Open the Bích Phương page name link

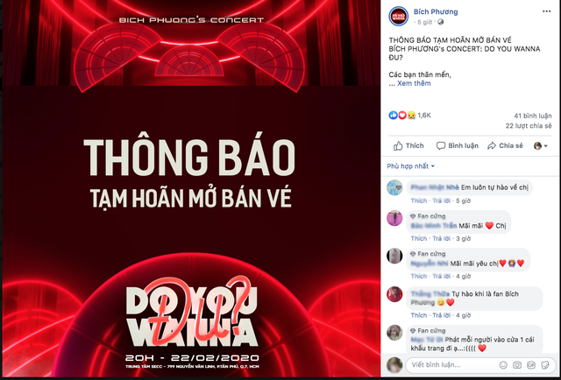pos(436,11)
